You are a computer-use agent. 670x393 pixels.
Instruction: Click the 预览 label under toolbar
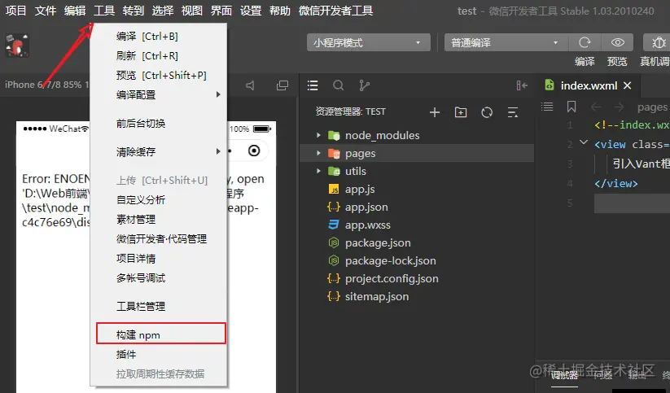click(617, 62)
